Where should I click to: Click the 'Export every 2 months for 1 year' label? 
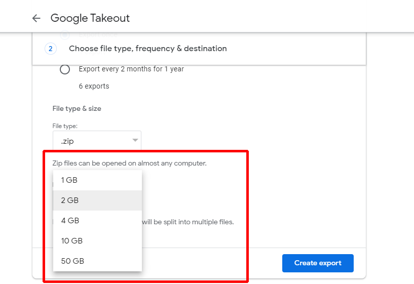(131, 69)
